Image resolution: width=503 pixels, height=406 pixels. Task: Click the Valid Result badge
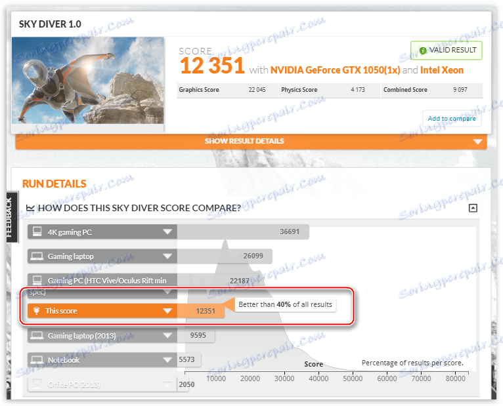[447, 51]
